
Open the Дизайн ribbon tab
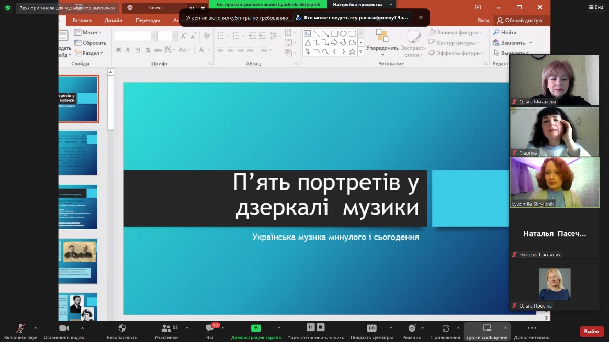coord(113,20)
